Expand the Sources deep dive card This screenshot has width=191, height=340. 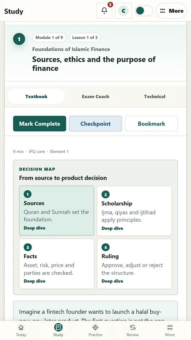(x=57, y=210)
